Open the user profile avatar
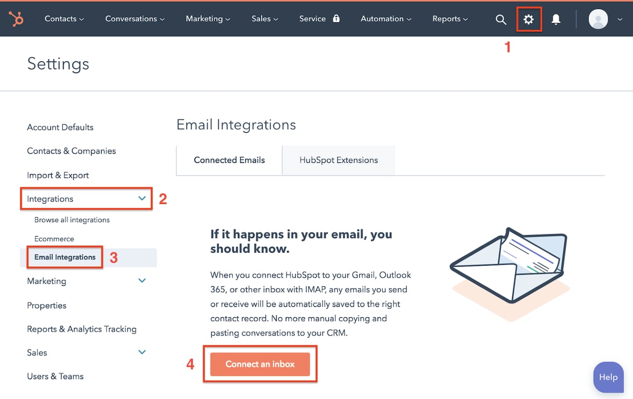Screen dimensions: 633x399 click(x=598, y=18)
